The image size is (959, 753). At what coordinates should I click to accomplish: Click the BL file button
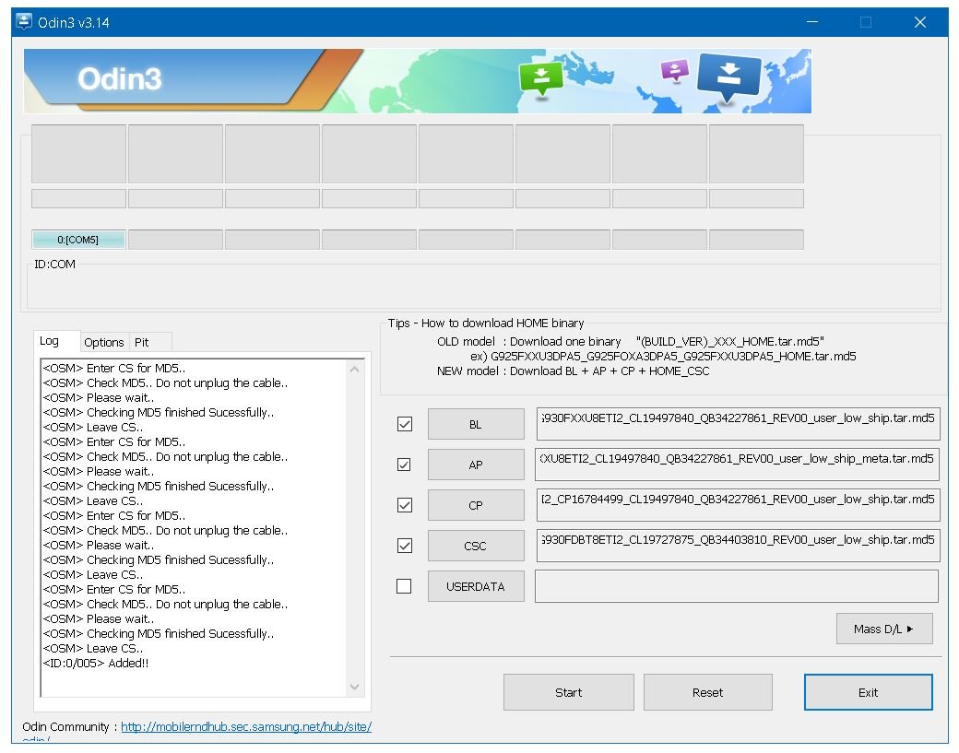pos(476,424)
